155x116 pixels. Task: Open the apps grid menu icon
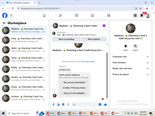[x=135, y=15]
